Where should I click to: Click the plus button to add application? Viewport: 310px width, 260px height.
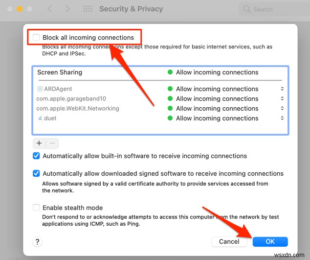pyautogui.click(x=39, y=143)
